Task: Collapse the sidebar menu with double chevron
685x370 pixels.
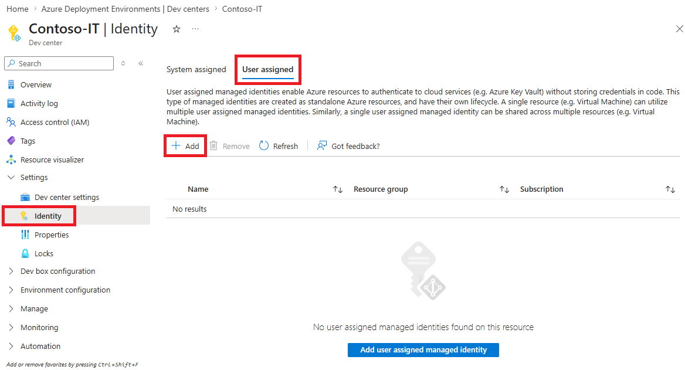Action: pos(141,63)
